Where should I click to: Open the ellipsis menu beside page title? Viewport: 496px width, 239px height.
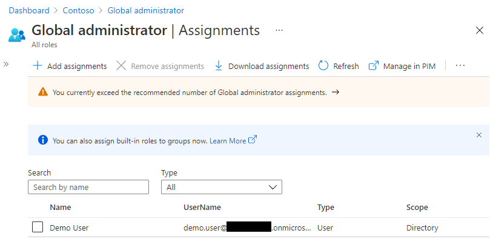coord(279,30)
